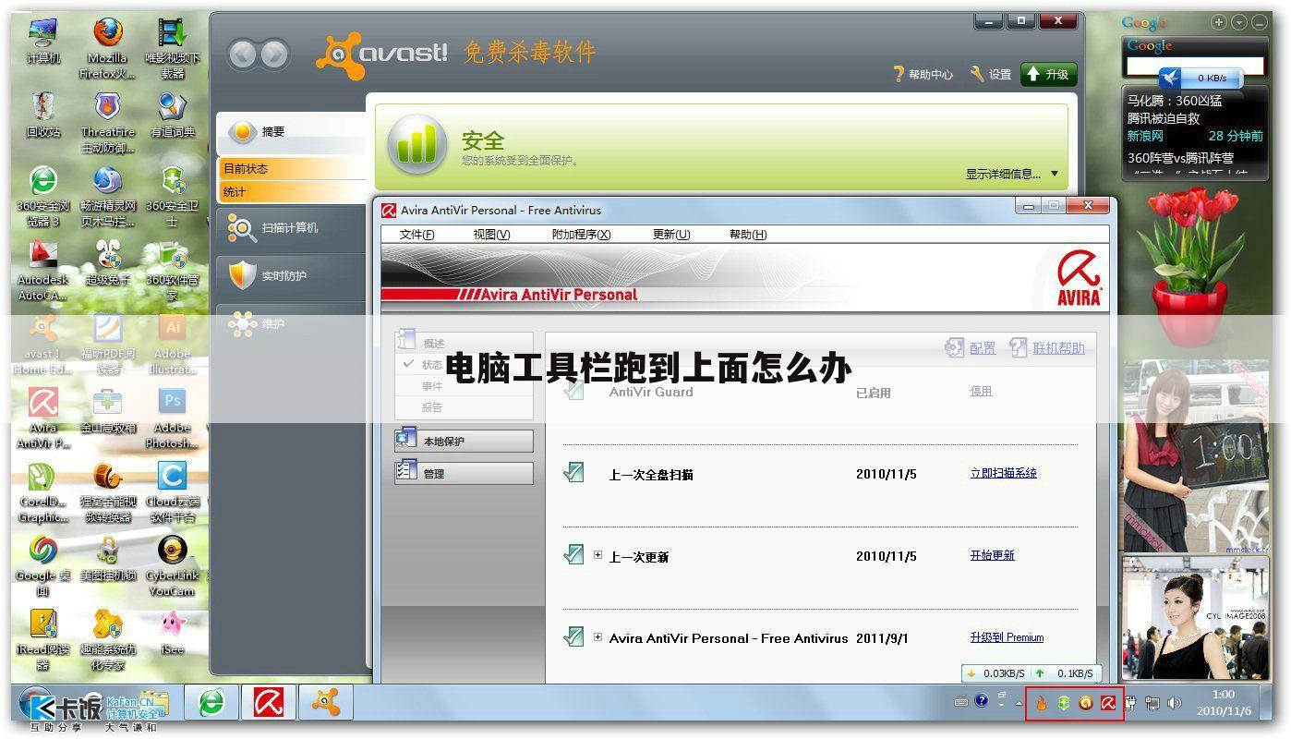This screenshot has width=1291, height=739.
Task: Select the CorelDRAW Graphics desktop icon
Action: (x=43, y=491)
